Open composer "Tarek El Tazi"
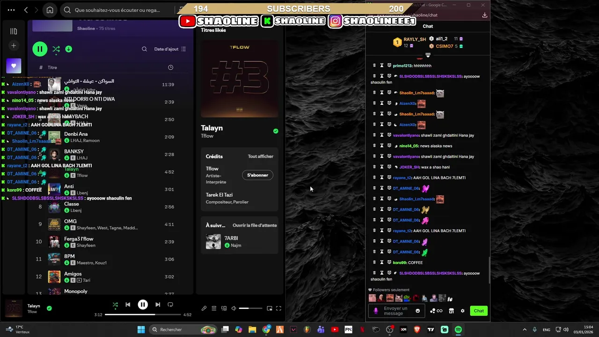599x337 pixels. point(219,195)
